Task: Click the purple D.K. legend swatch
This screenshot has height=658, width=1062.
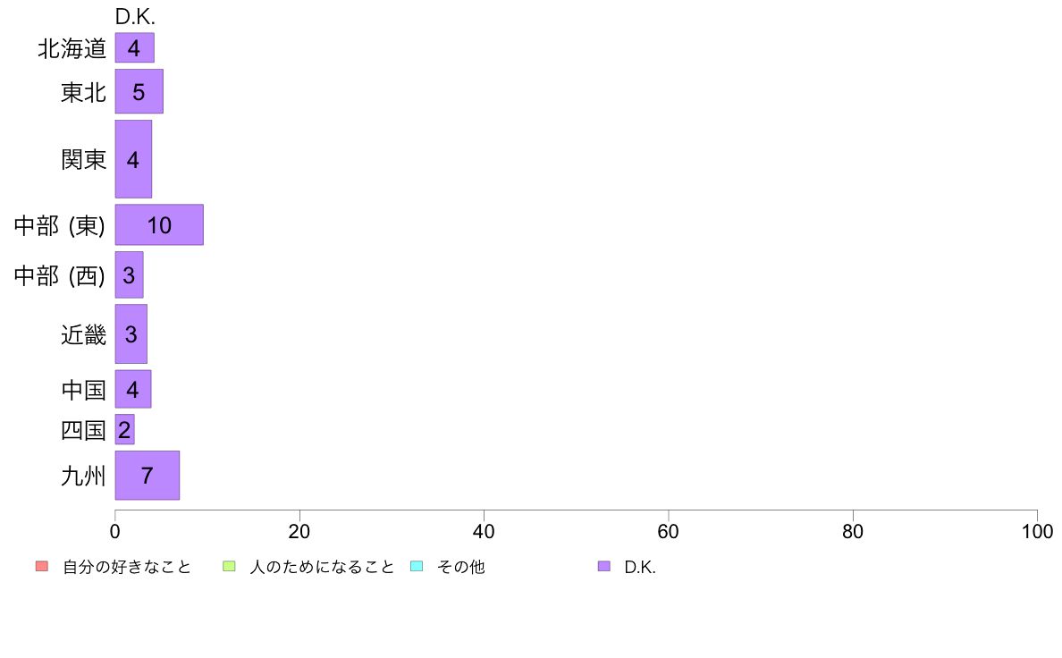Action: click(604, 567)
